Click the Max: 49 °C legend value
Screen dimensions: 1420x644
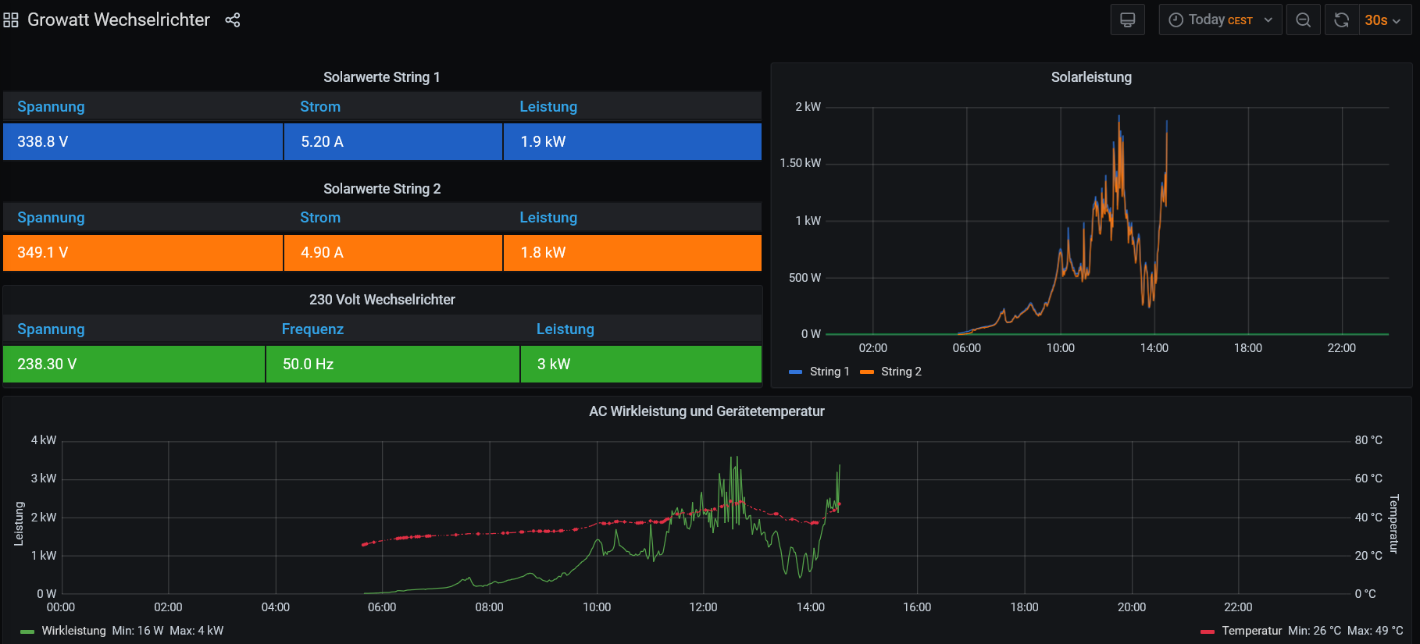pyautogui.click(x=1375, y=631)
